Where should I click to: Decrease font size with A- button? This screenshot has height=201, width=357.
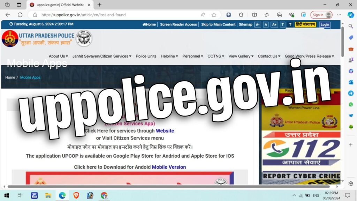point(258,24)
